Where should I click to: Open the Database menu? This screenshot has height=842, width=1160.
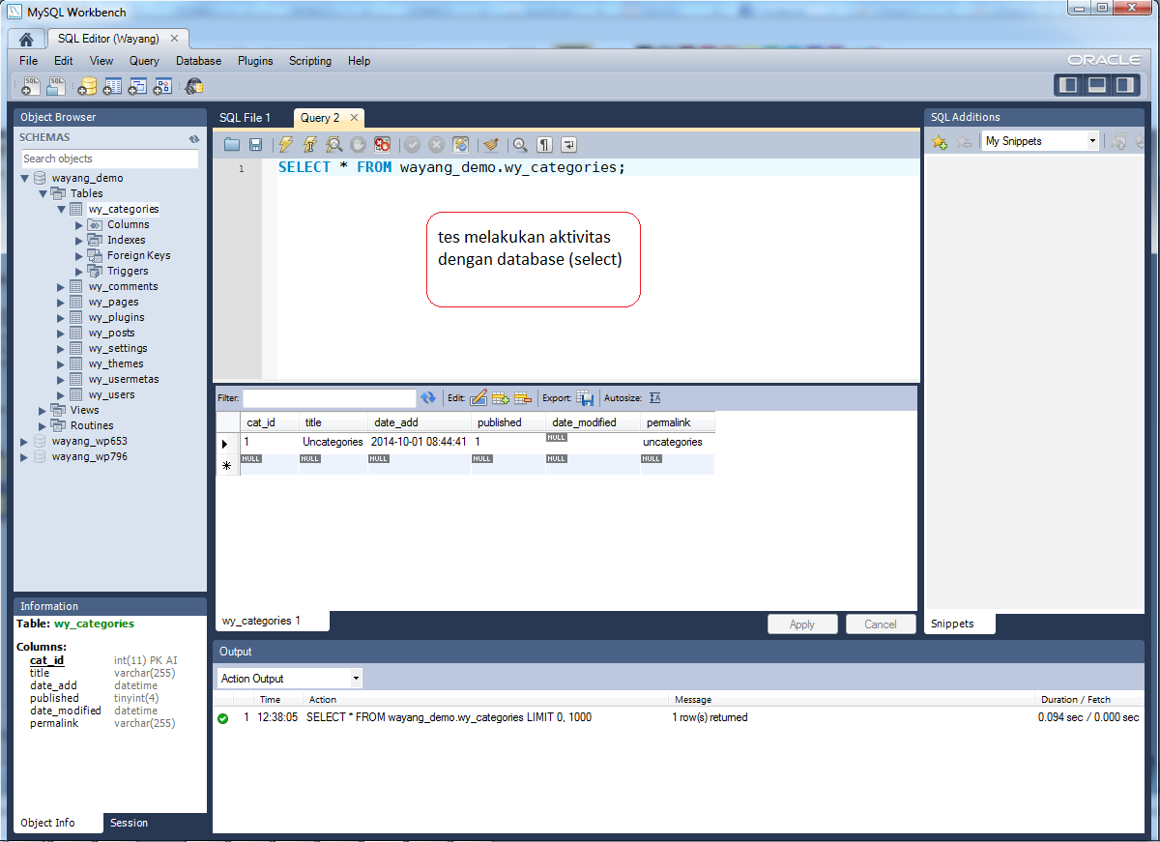(198, 61)
